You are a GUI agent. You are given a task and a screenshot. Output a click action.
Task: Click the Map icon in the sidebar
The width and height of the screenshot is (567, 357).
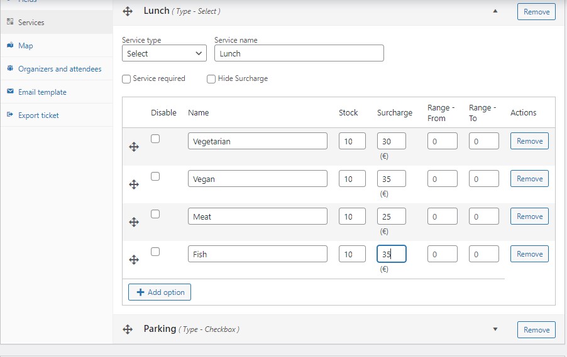pos(10,46)
